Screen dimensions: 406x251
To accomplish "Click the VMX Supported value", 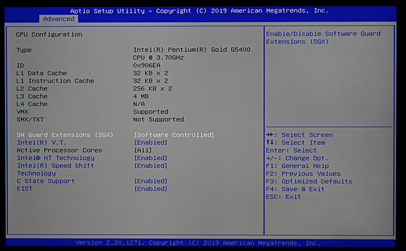I will (150, 112).
